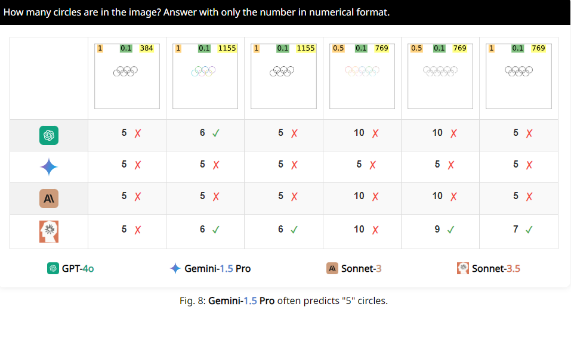Click the Gemini-1.5 Pro legend star icon
571x341 pixels.
pos(175,268)
